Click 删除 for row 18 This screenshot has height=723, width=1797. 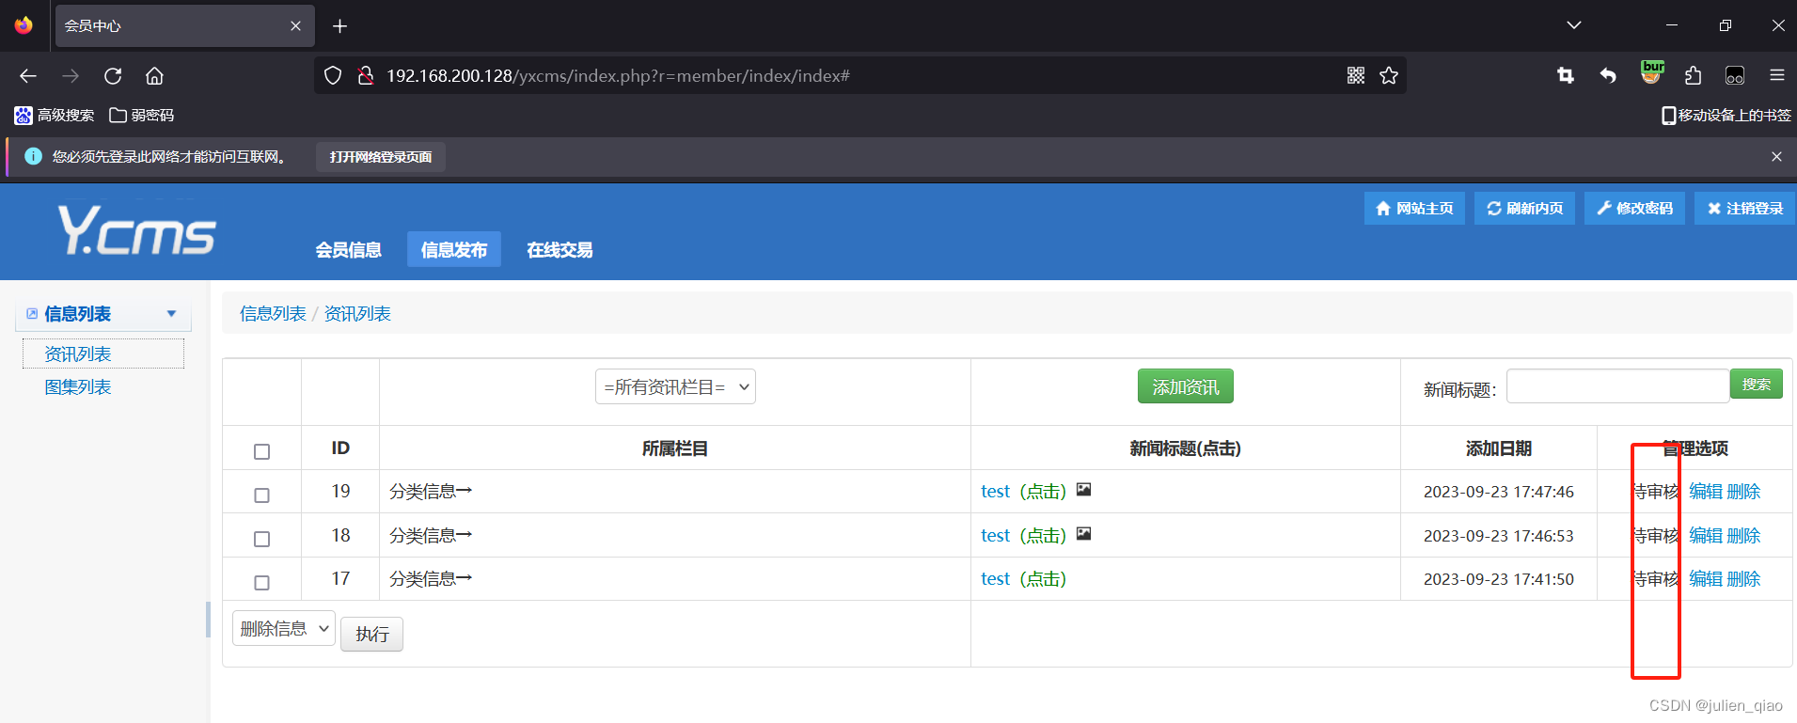(1743, 536)
